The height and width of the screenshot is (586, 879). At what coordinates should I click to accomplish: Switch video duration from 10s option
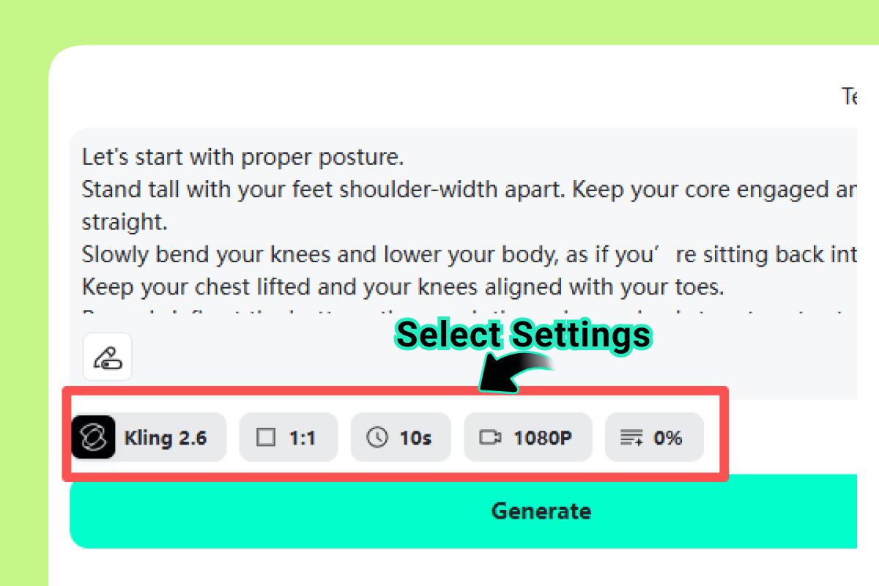[401, 437]
